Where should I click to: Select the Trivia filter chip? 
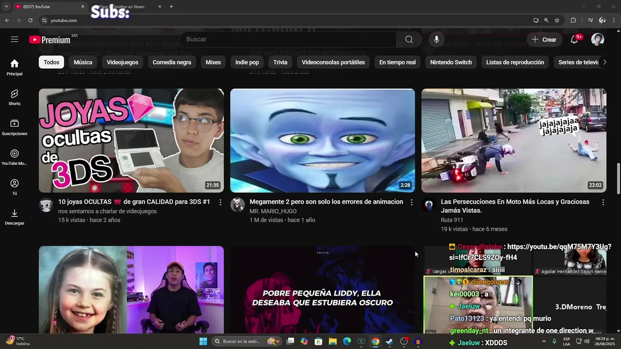(280, 62)
